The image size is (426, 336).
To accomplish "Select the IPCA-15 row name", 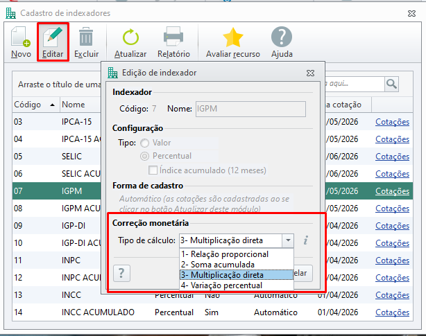I will point(76,122).
